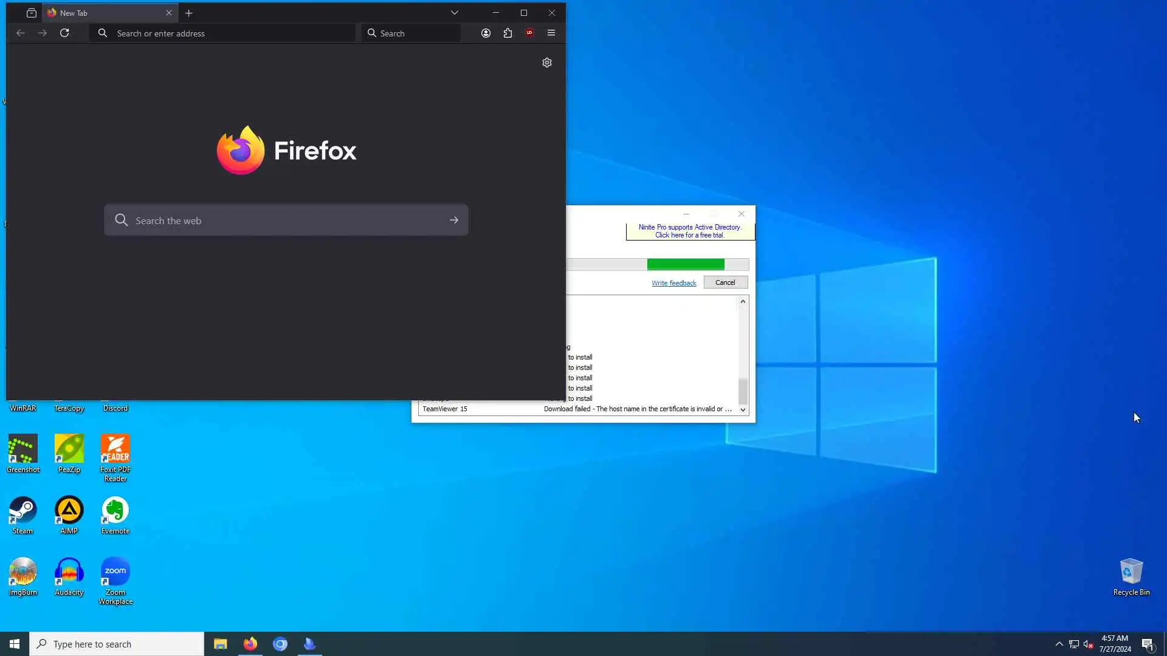The height and width of the screenshot is (656, 1167).
Task: Open Firefox account profile icon
Action: [x=486, y=33]
